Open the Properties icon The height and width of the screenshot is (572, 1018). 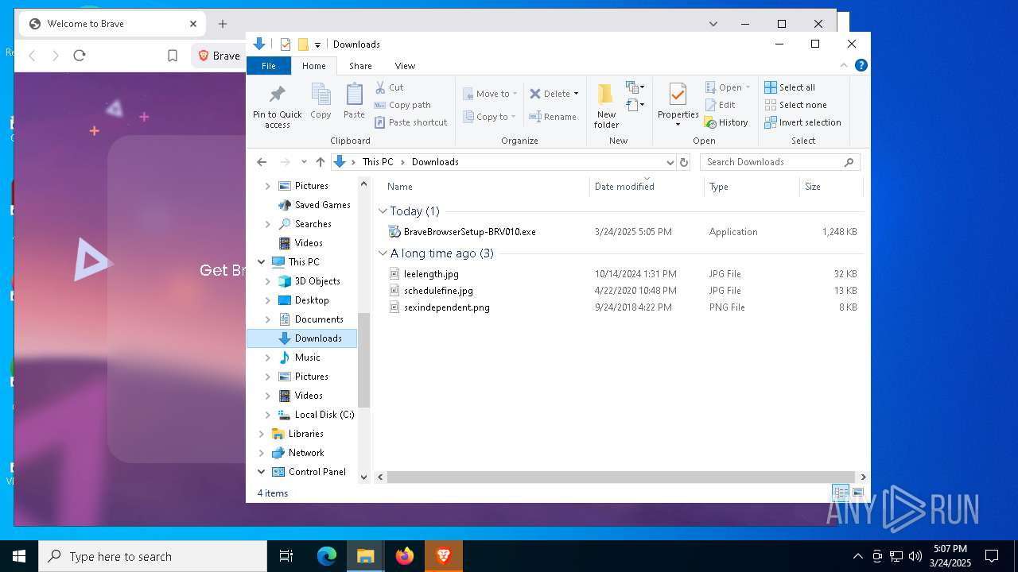[x=678, y=95]
